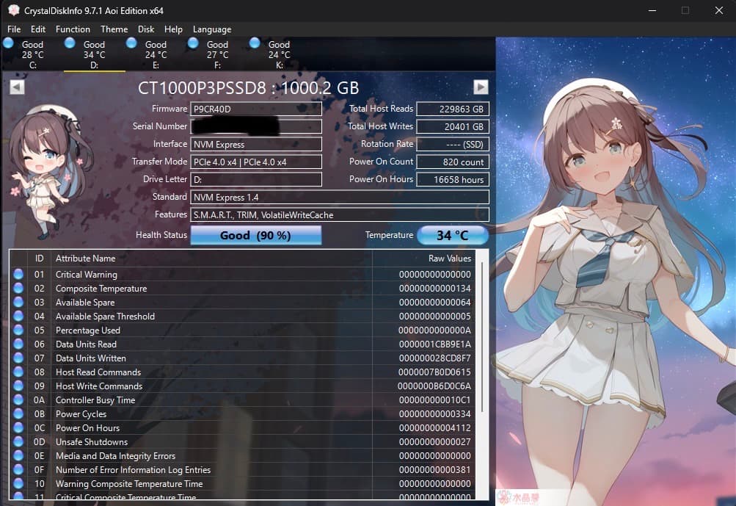The image size is (736, 506).
Task: Click the ID column header
Action: click(39, 259)
